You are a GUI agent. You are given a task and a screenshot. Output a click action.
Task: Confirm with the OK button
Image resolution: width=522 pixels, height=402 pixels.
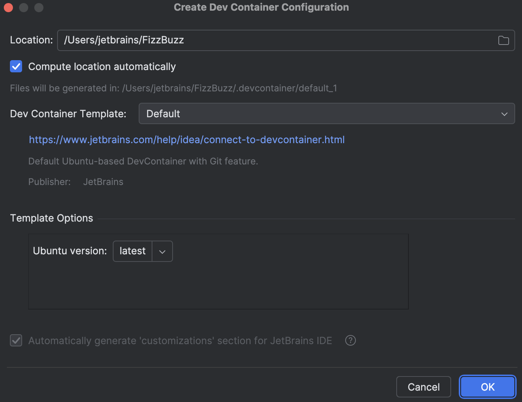[487, 387]
